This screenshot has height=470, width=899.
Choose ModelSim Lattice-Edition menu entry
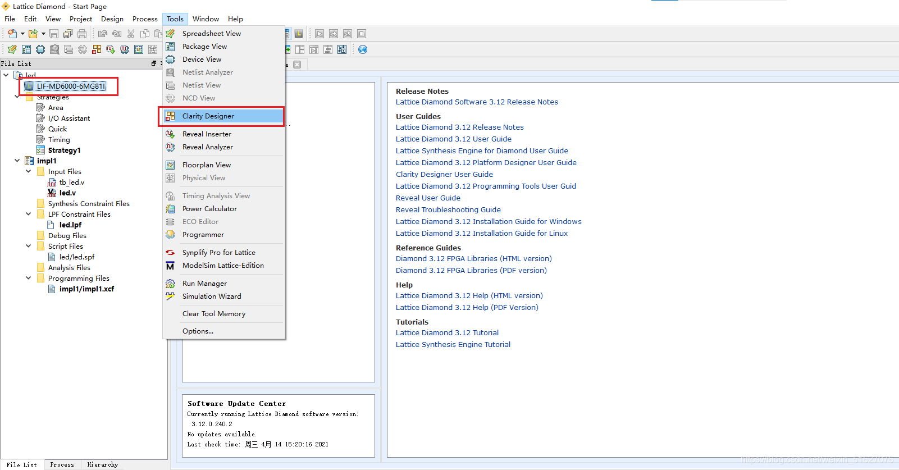223,265
